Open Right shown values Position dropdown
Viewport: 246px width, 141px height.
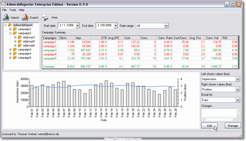click(238, 89)
